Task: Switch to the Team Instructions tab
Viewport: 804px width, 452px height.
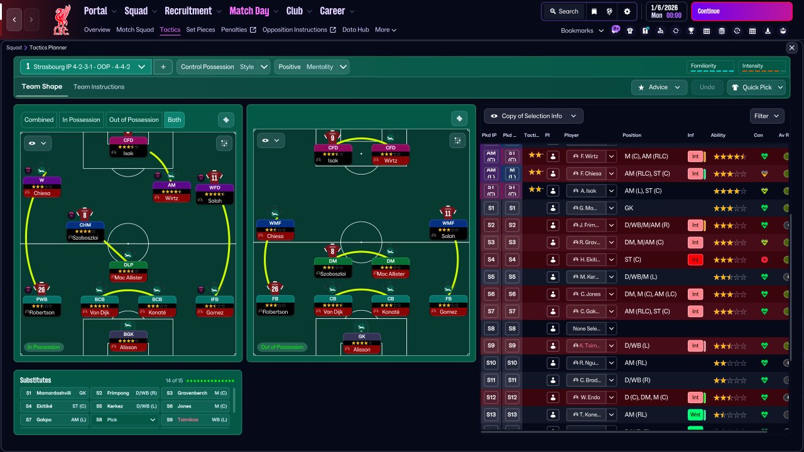Action: (x=99, y=87)
